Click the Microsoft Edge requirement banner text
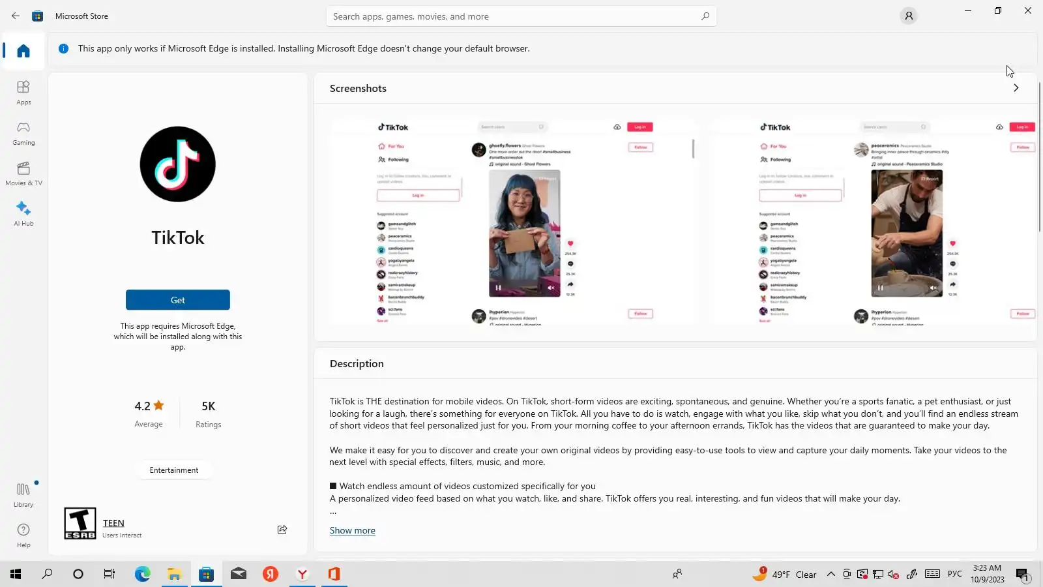 304,48
